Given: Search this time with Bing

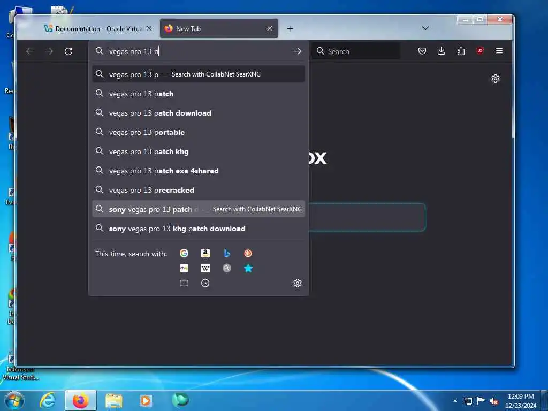Looking at the screenshot, I should coord(227,253).
